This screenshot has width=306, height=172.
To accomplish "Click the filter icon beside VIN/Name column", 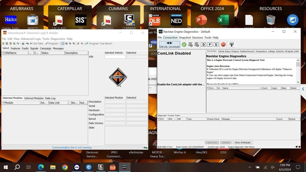I will (x=3, y=53).
